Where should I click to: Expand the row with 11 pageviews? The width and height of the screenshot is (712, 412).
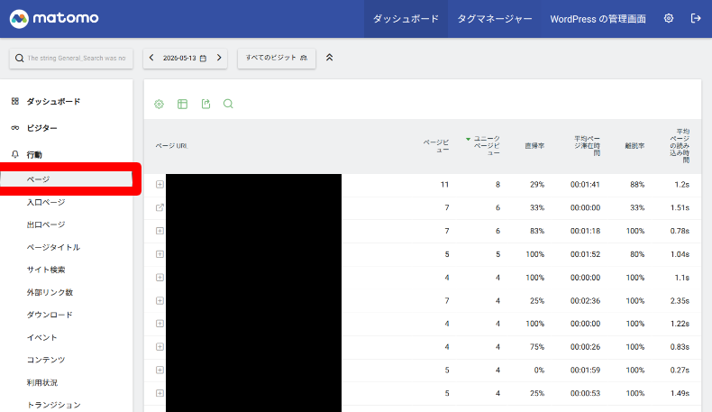point(160,185)
